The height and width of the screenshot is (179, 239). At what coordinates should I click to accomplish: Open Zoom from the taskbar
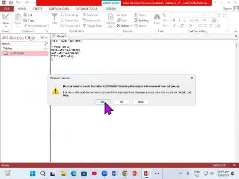pos(105,174)
